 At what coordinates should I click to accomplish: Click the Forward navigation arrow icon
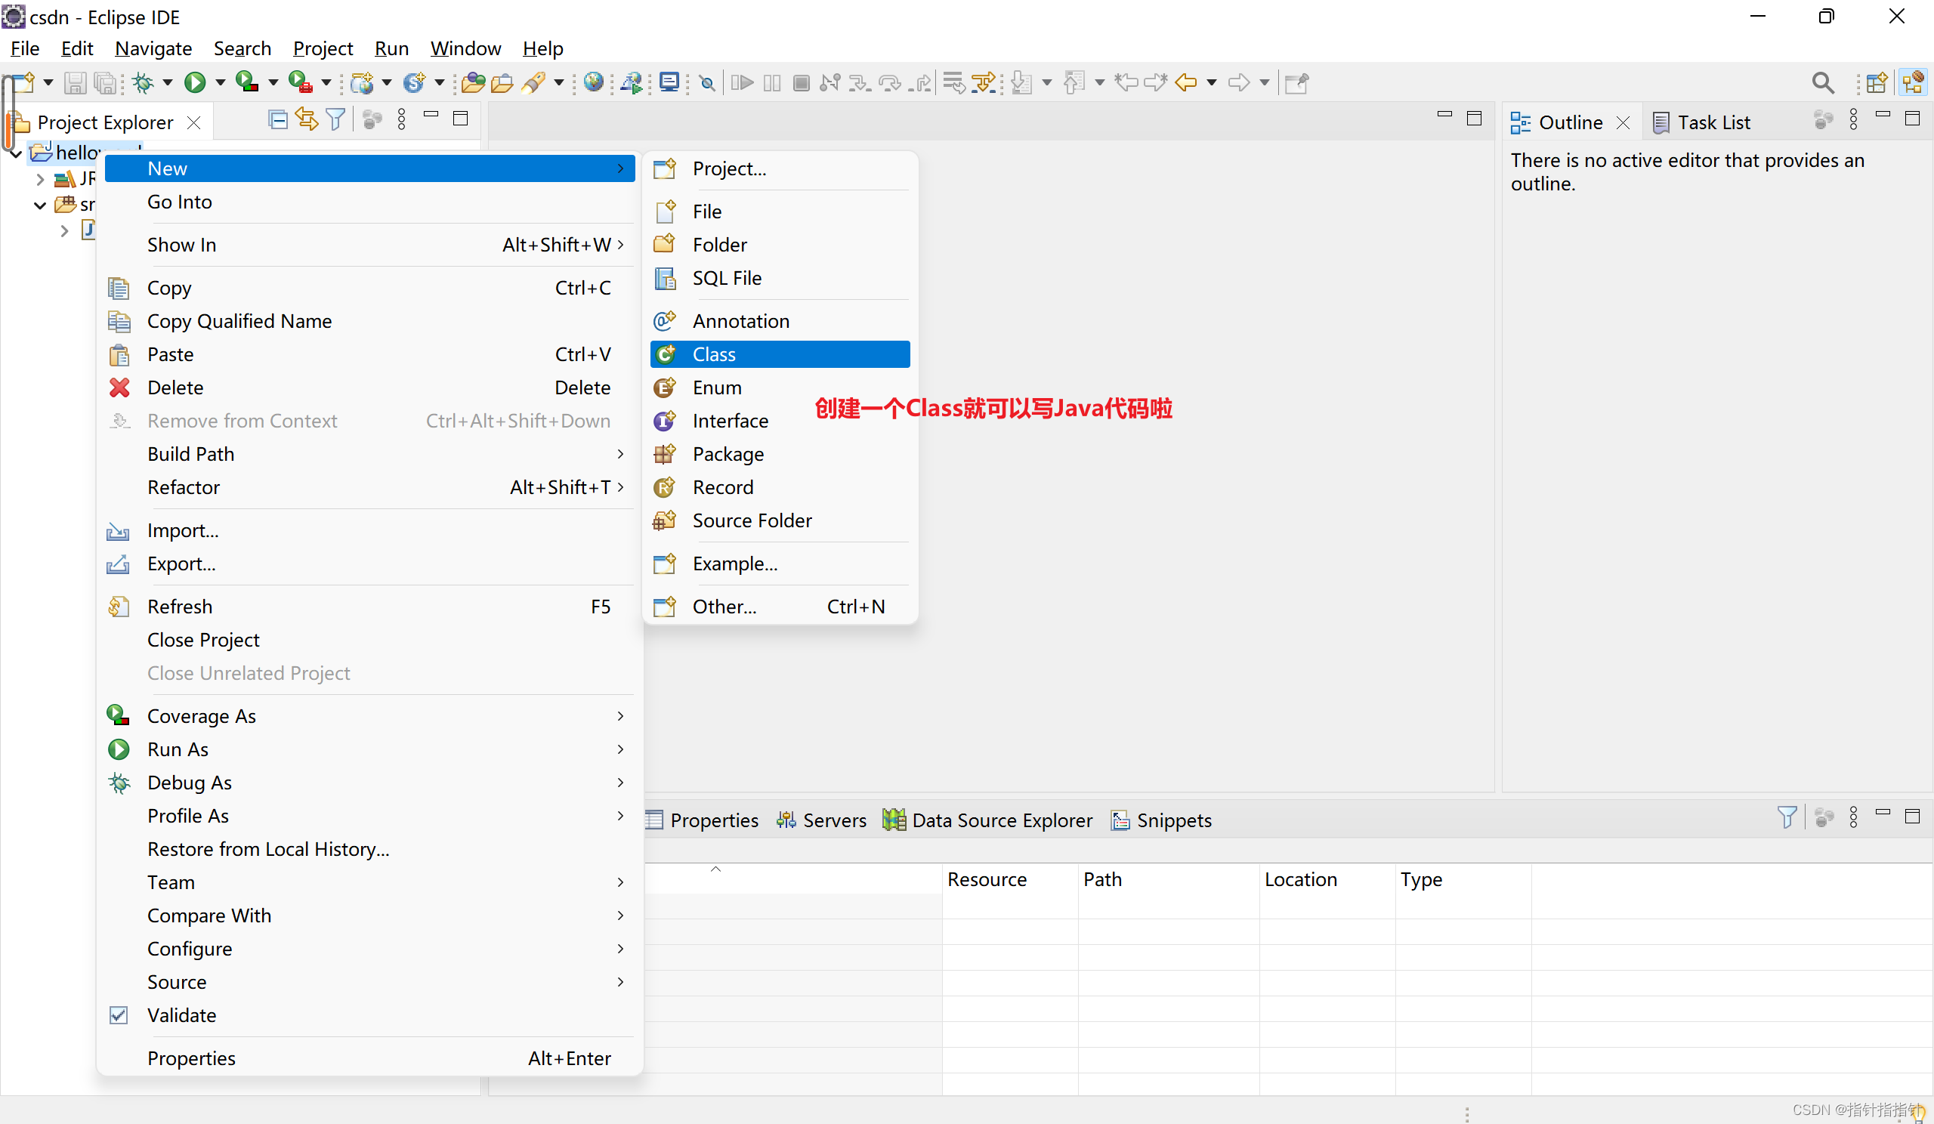click(1239, 82)
